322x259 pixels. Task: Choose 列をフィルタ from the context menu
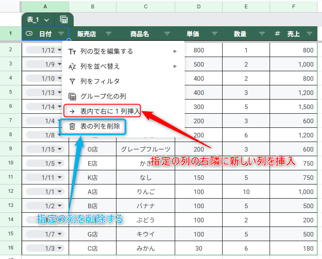click(x=100, y=81)
